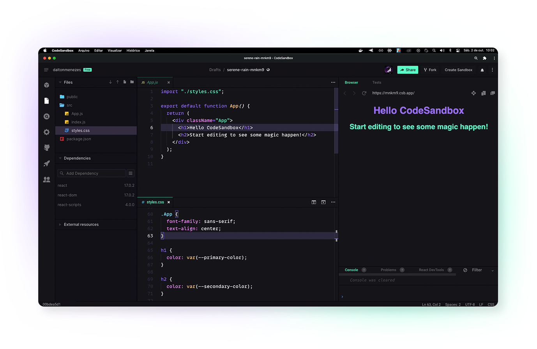This screenshot has height=349, width=537.
Task: Open the macOS Spotlight search icon
Action: [434, 51]
